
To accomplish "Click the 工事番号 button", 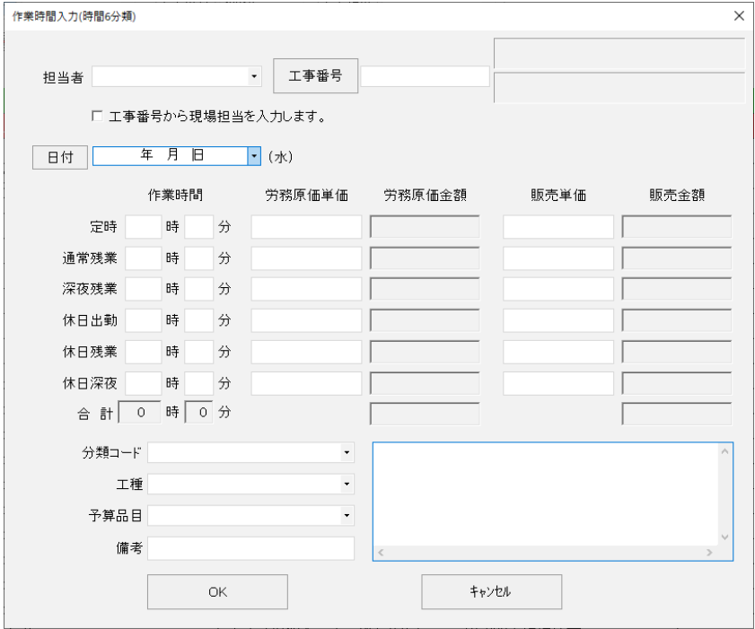I will click(315, 75).
